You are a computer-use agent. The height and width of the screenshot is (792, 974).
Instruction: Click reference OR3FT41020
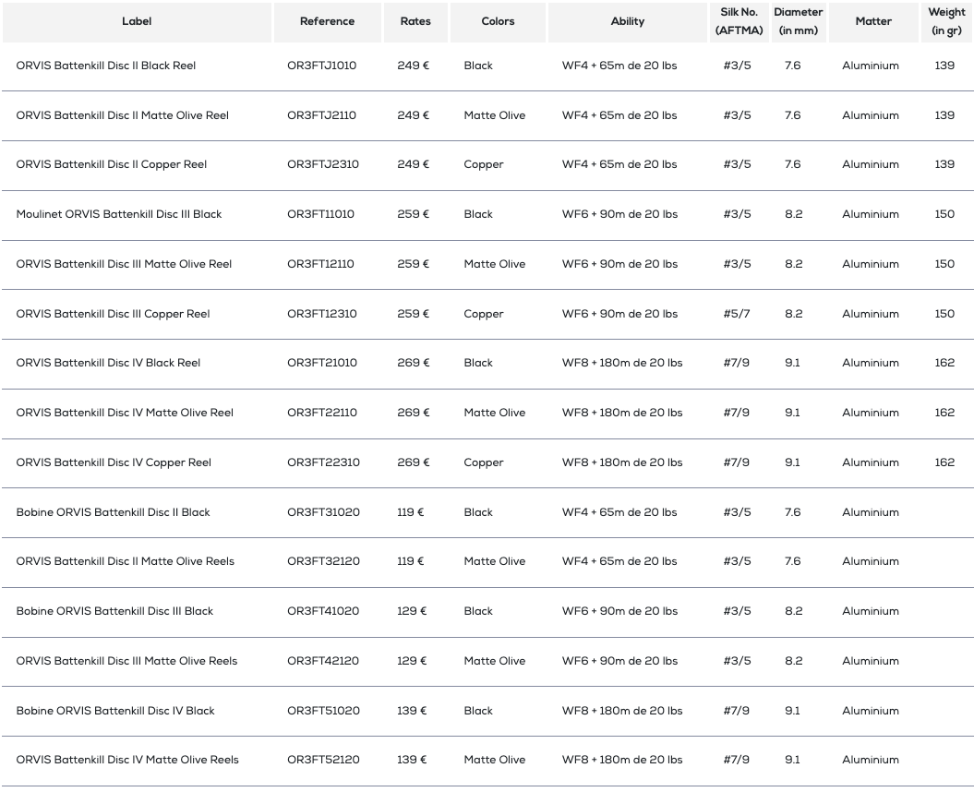(x=323, y=611)
